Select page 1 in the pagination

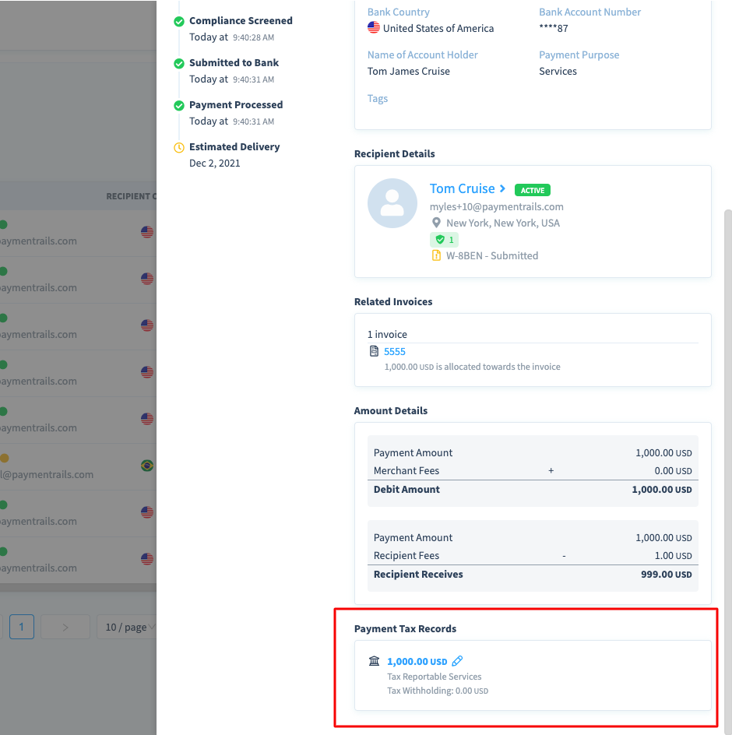pyautogui.click(x=22, y=627)
